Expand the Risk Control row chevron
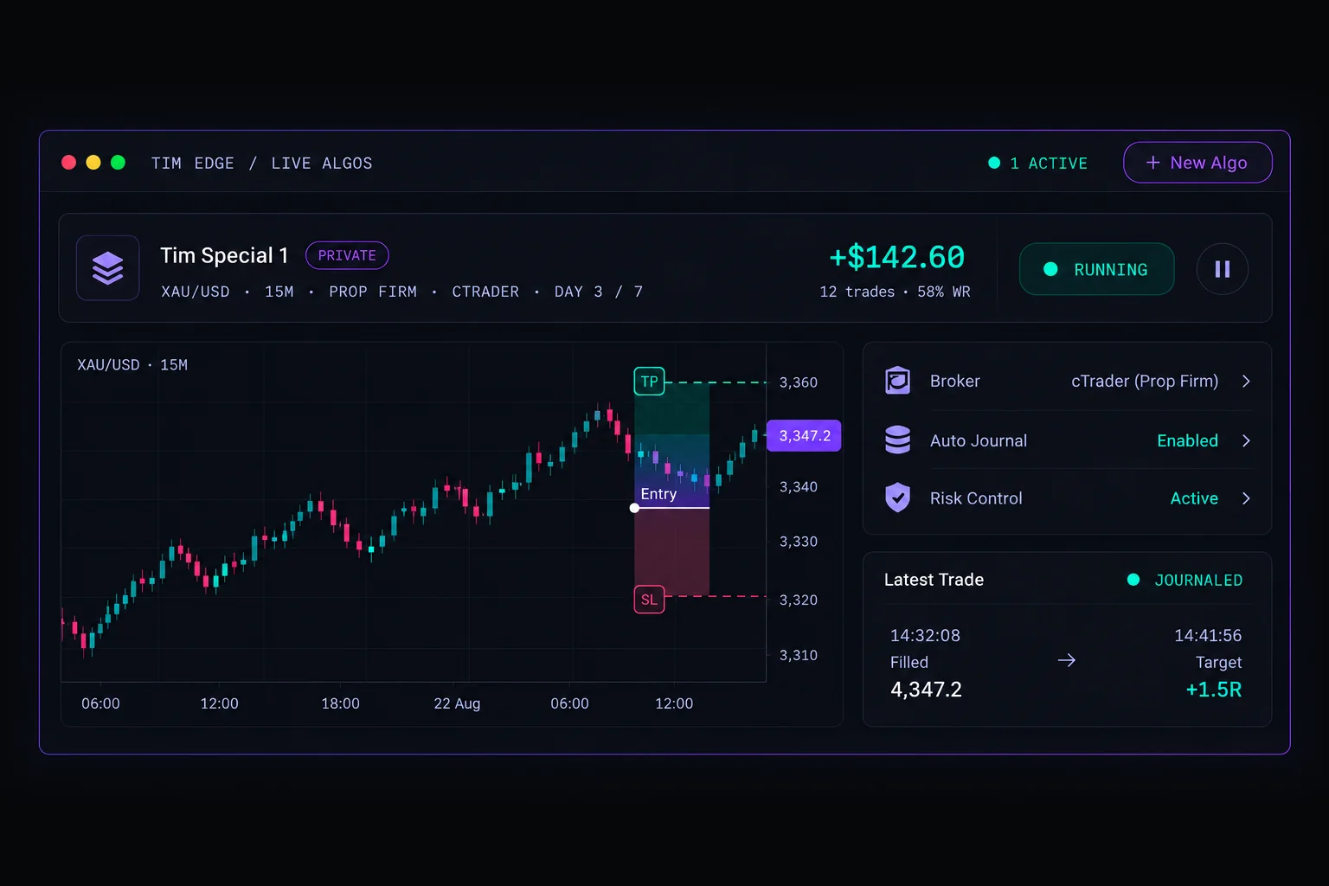This screenshot has width=1329, height=886. point(1246,498)
